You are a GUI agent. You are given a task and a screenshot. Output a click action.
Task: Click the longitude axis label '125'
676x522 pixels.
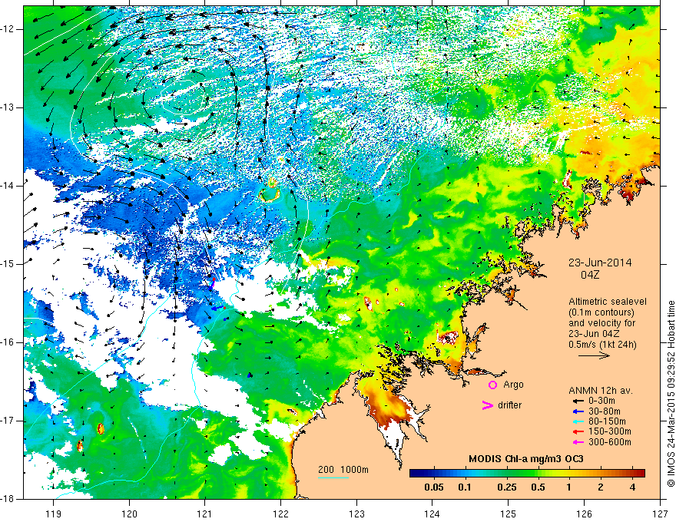tap(509, 514)
